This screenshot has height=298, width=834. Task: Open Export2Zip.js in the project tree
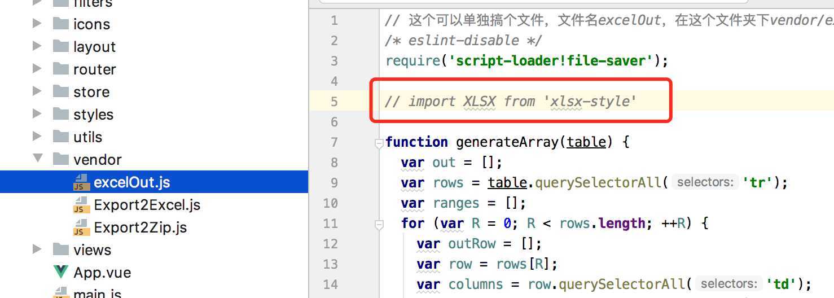coord(141,227)
